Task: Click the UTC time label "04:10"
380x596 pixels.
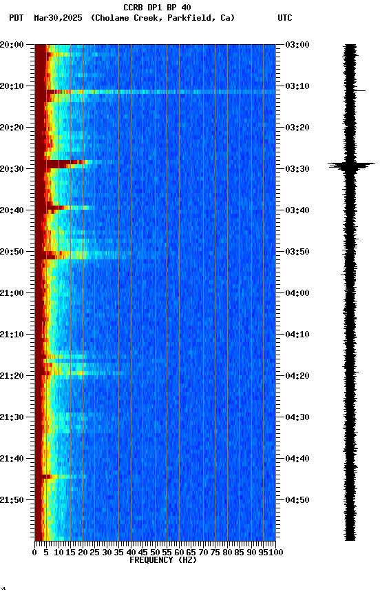Action: 297,335
